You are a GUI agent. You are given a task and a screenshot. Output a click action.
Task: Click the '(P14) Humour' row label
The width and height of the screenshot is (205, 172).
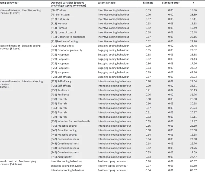pos(59,28)
